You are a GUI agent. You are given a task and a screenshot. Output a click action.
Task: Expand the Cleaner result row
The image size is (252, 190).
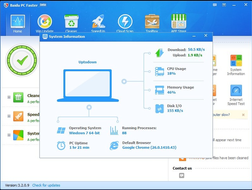coord(9,97)
